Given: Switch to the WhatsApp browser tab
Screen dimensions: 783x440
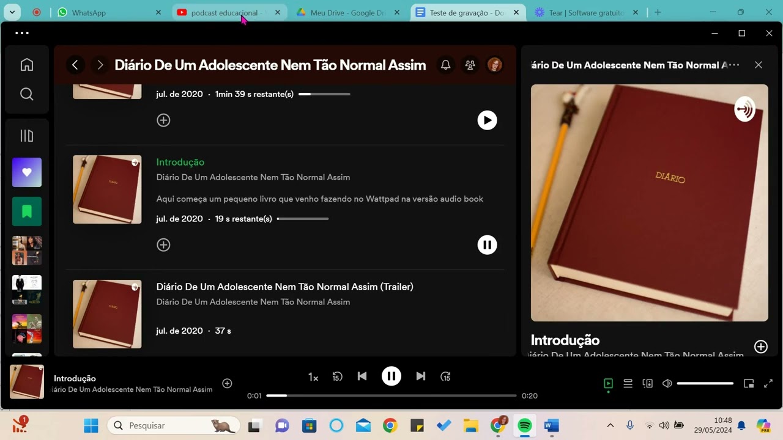Looking at the screenshot, I should tap(109, 12).
